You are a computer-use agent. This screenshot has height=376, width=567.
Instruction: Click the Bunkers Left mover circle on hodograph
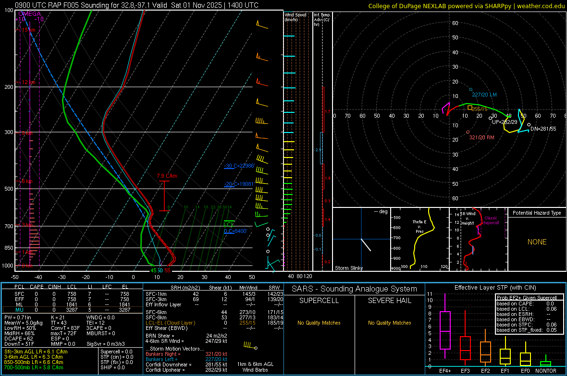pos(470,89)
